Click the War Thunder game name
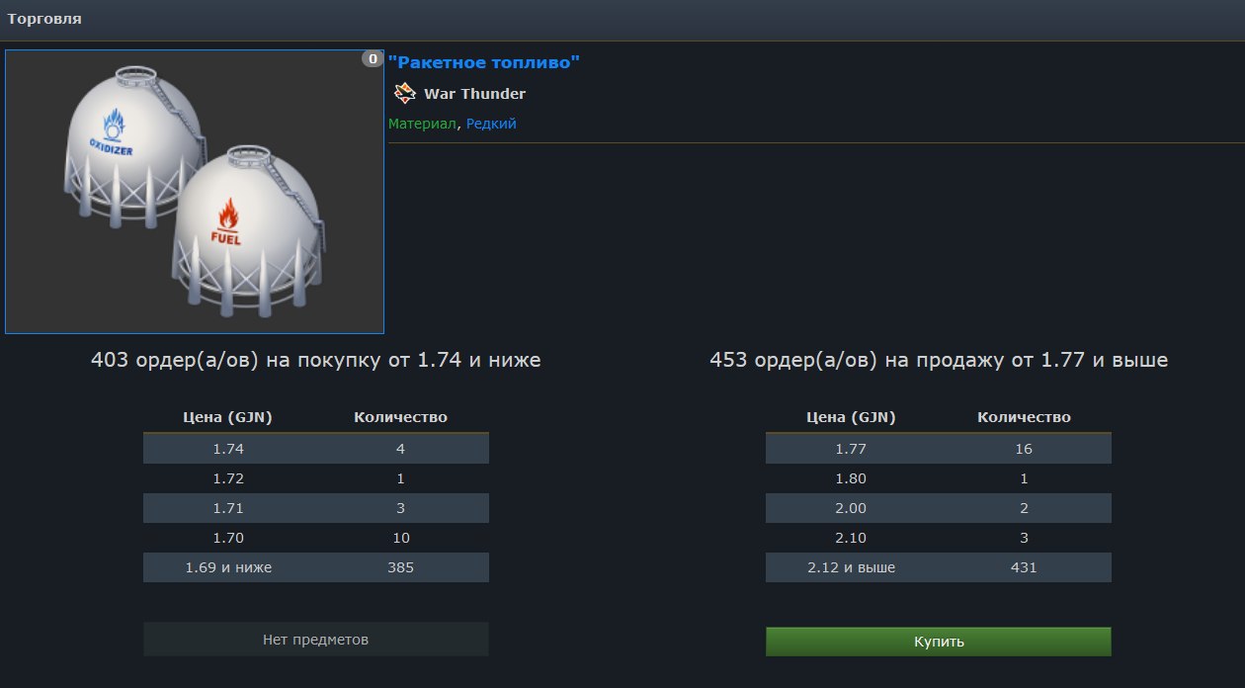The width and height of the screenshot is (1245, 688). 474,94
